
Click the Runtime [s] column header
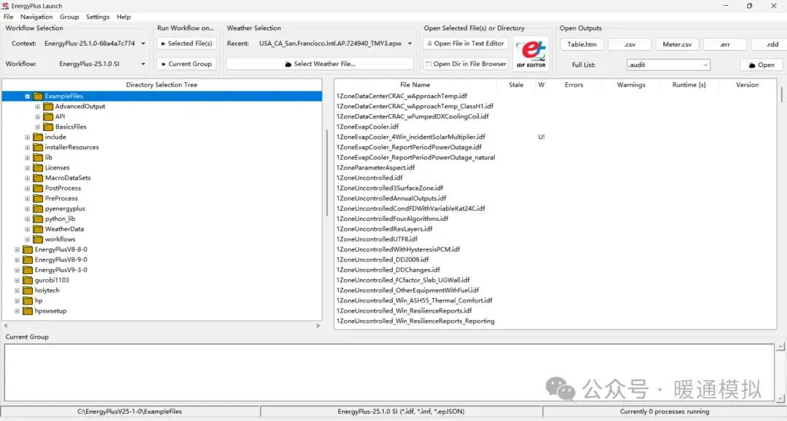(689, 85)
